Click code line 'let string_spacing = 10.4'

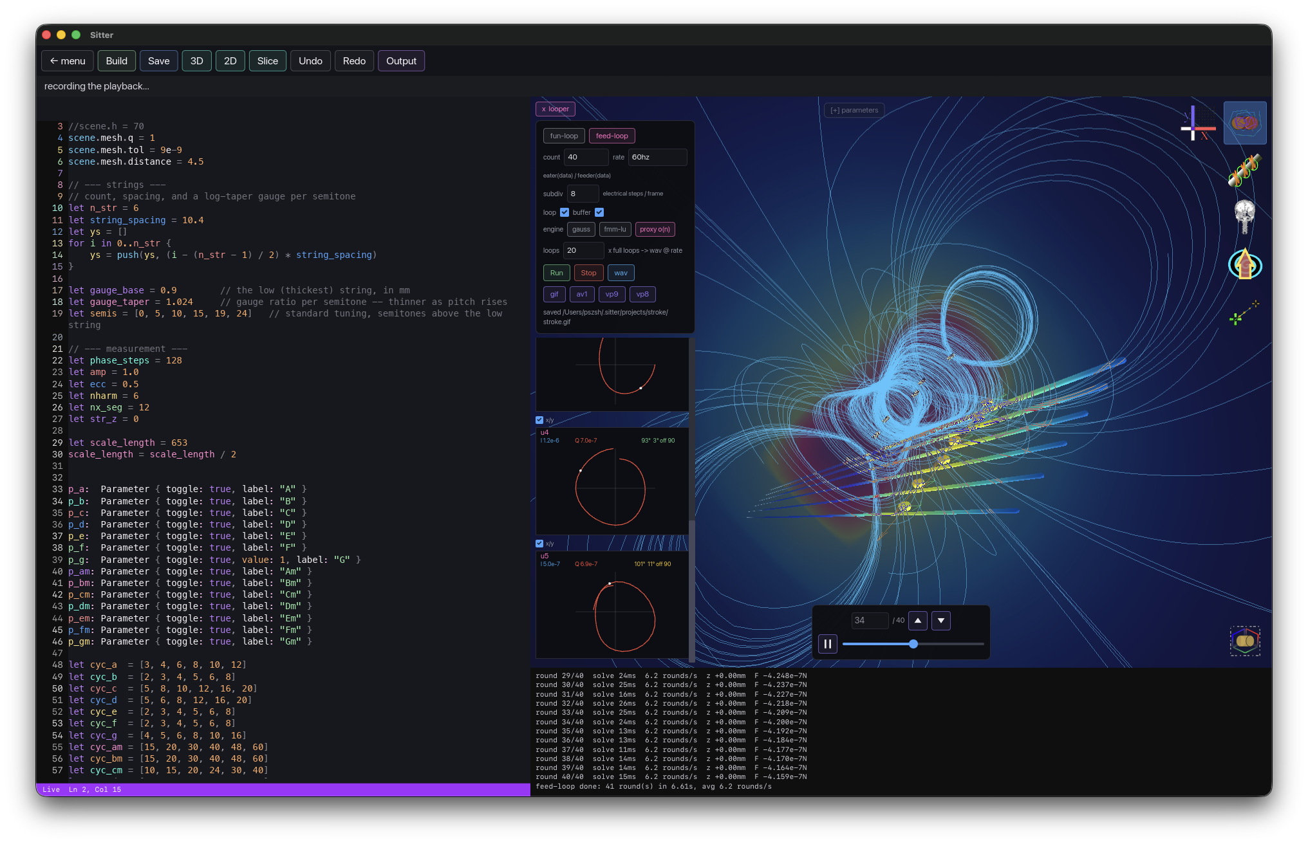tap(136, 220)
